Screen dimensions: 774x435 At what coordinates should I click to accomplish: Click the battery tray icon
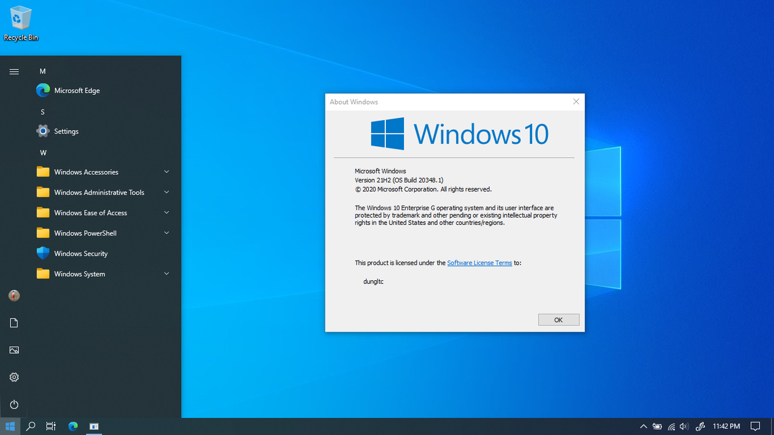(x=657, y=427)
